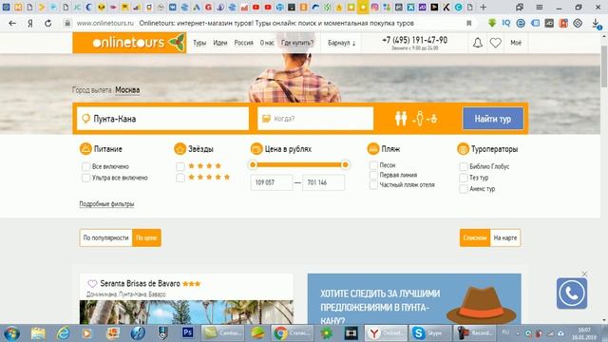Change departure city Москва
The image size is (608, 342).
pos(127,90)
